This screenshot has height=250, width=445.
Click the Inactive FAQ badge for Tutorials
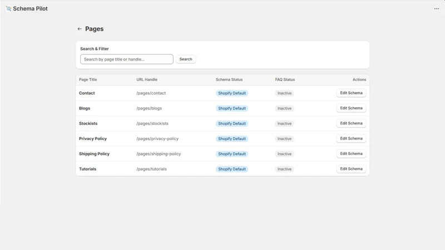click(284, 169)
